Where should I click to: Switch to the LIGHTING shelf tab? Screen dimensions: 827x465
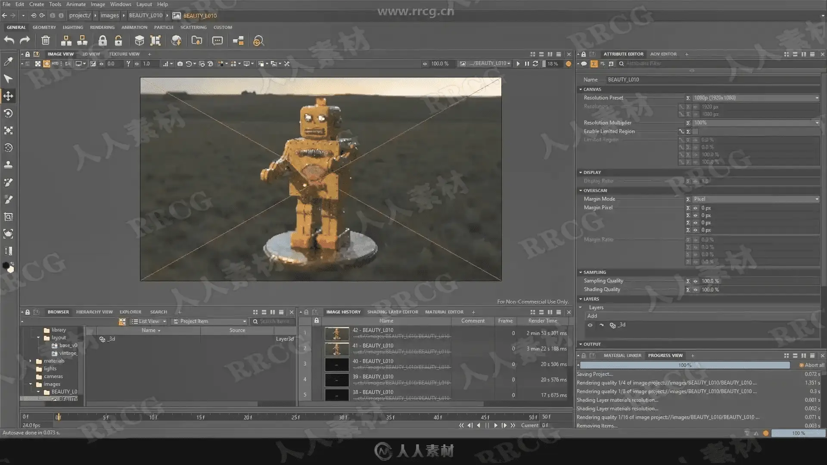coord(73,27)
